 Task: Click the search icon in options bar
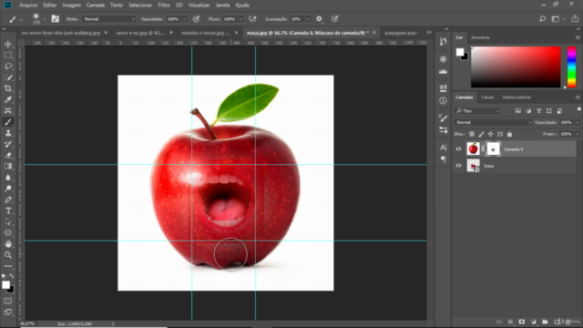point(542,19)
